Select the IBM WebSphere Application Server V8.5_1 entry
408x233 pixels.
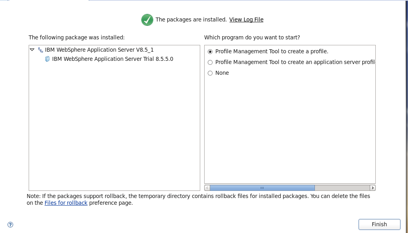click(x=99, y=50)
